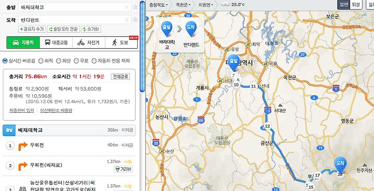Open the 충청북도 province dropdown
Screen dimensions: 374x191
coord(158,5)
